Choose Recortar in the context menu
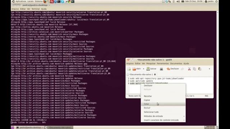Screen dimensions: 230x129 (163, 96)
